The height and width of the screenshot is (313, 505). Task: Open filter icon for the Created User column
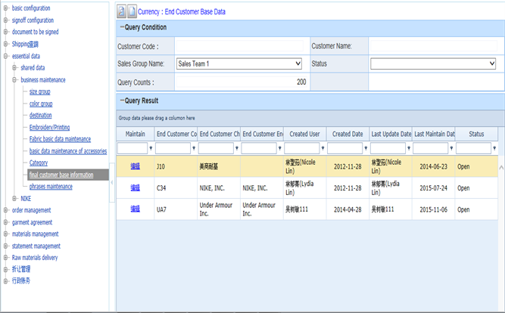click(323, 149)
